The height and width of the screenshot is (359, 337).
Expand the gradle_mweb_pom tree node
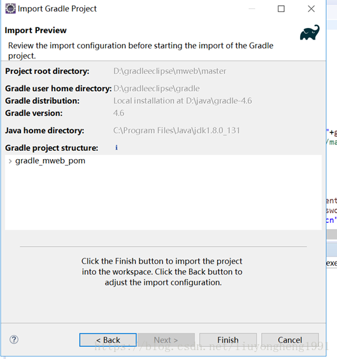[x=10, y=161]
